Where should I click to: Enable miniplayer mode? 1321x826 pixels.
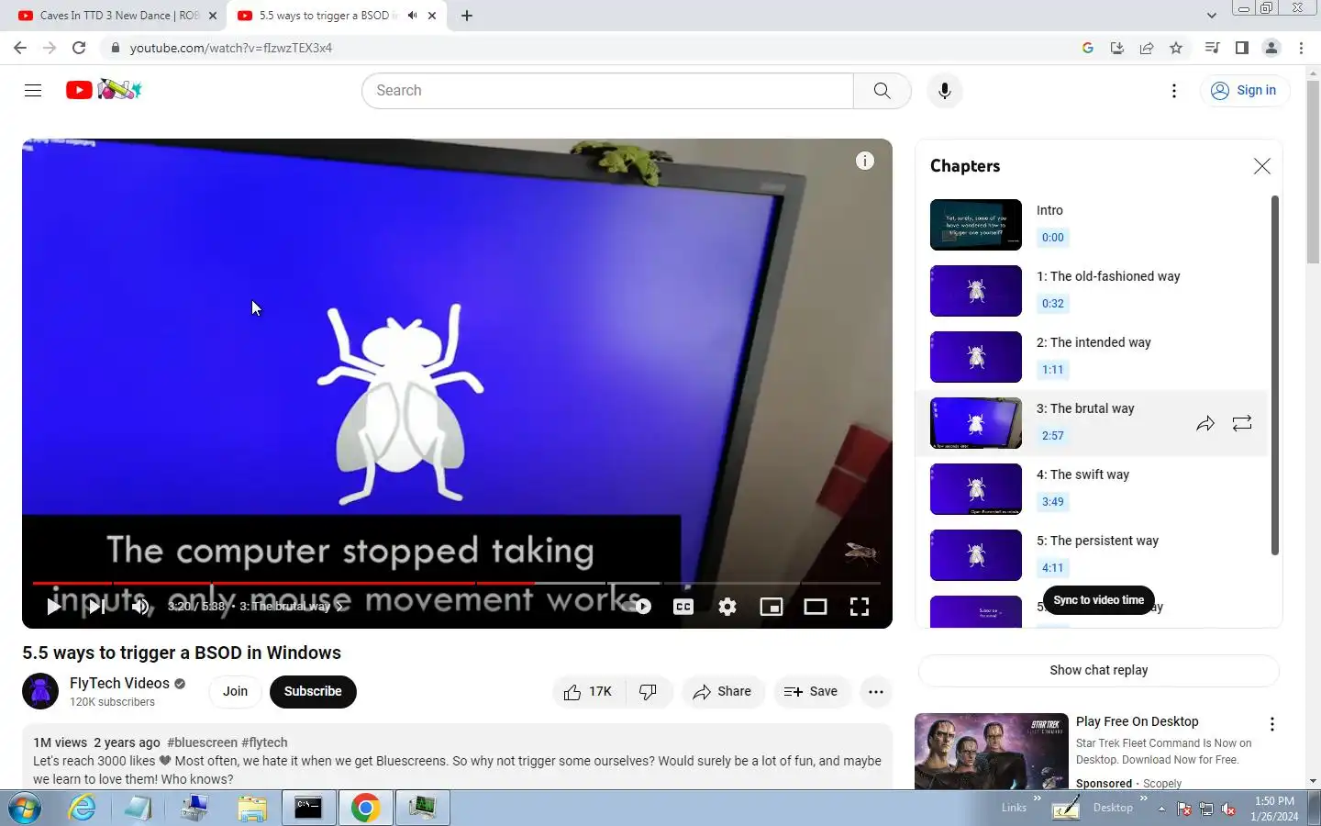tap(772, 606)
